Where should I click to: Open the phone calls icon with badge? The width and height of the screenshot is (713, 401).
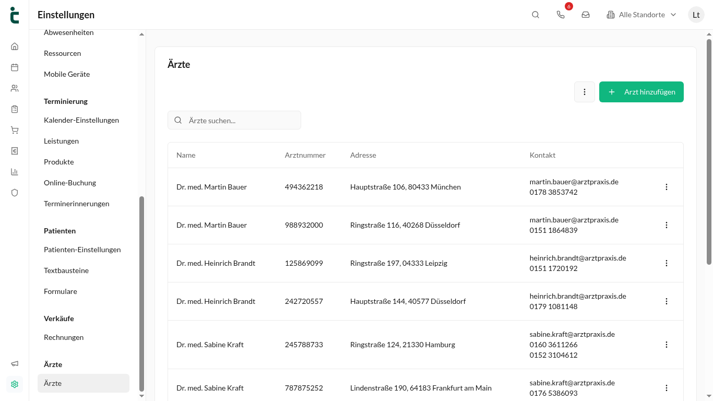tap(561, 15)
